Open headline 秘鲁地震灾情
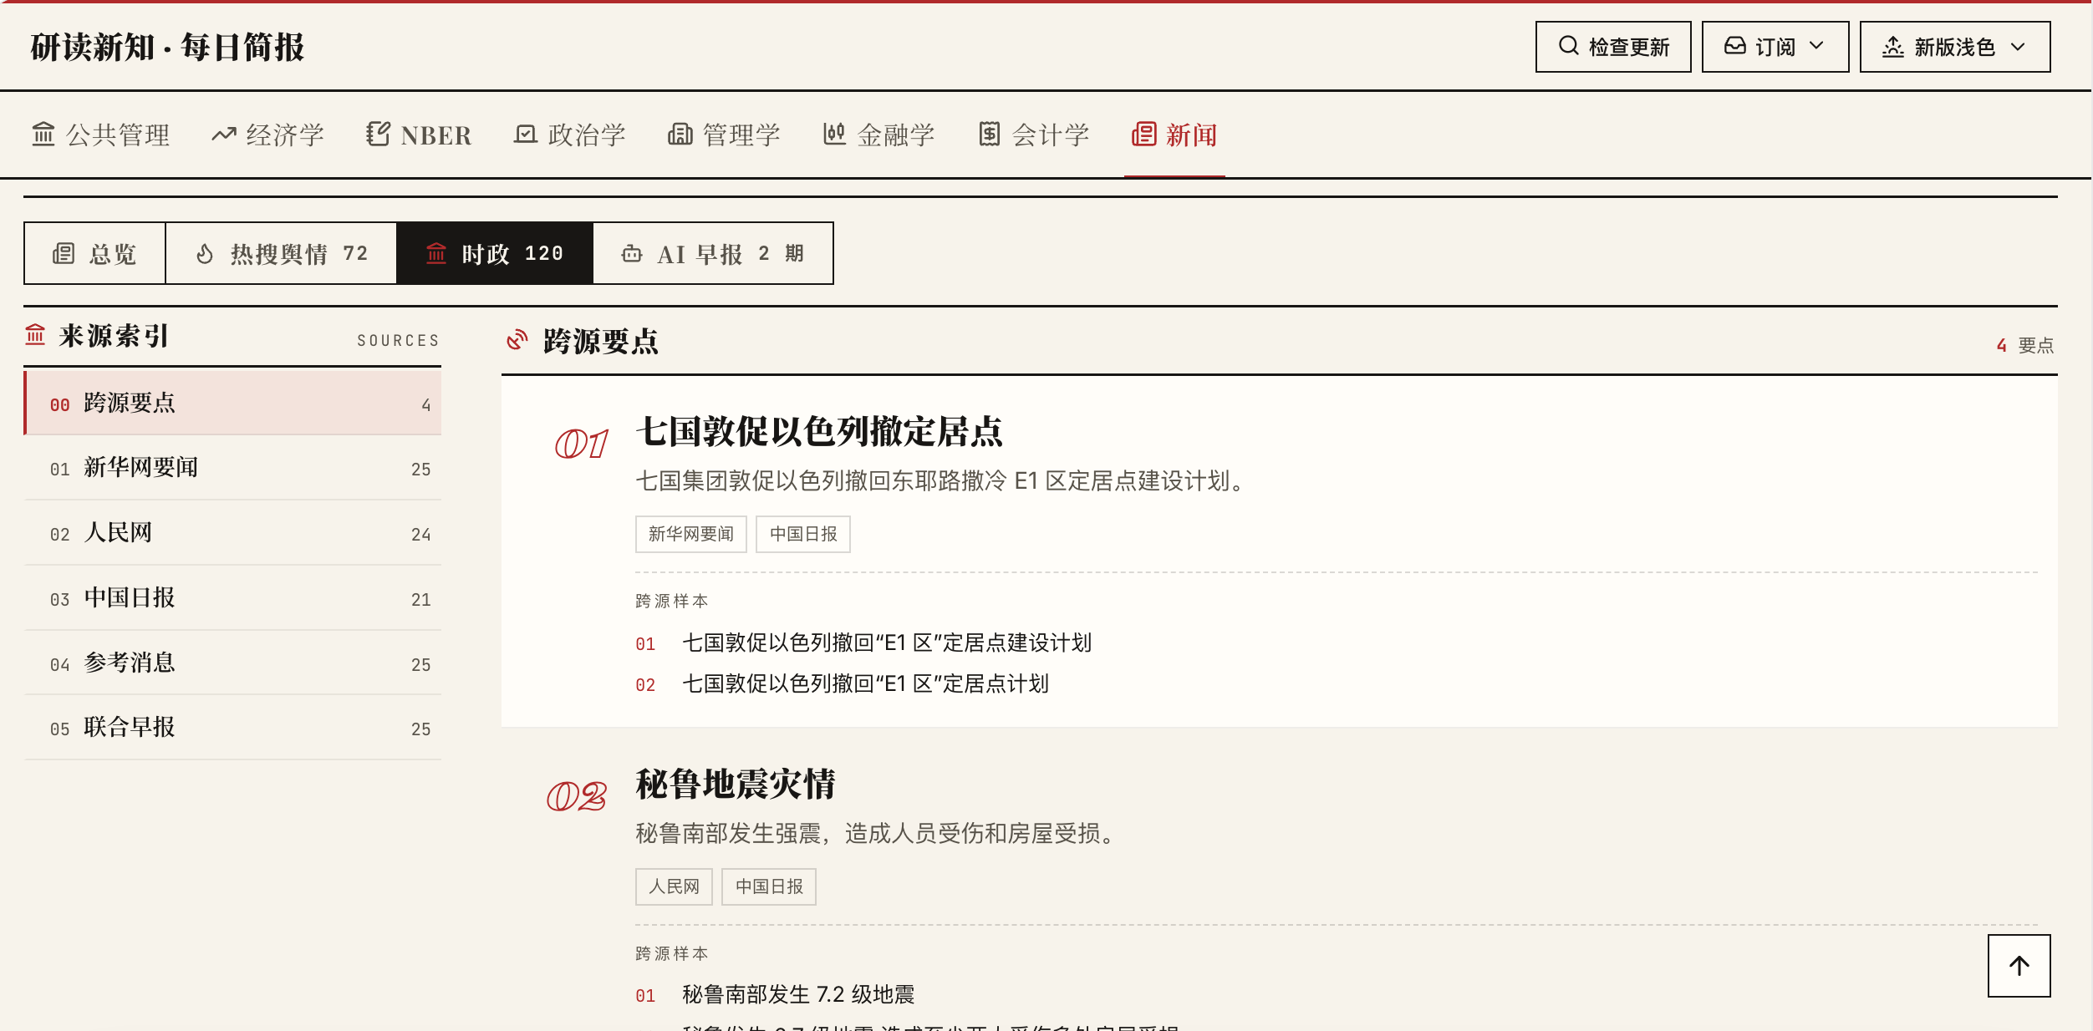This screenshot has height=1031, width=2093. 736,785
